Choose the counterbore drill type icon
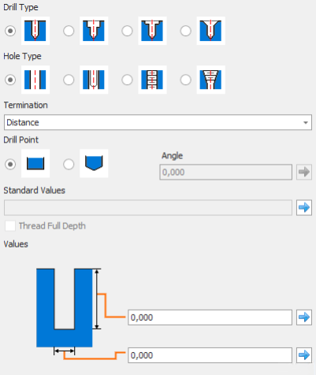This screenshot has height=375, width=316. (x=94, y=31)
